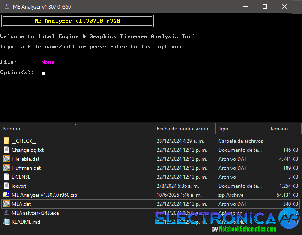The height and width of the screenshot is (235, 302).
Task: Click the 189 KB size of Huffman.dat
Action: tap(290, 168)
